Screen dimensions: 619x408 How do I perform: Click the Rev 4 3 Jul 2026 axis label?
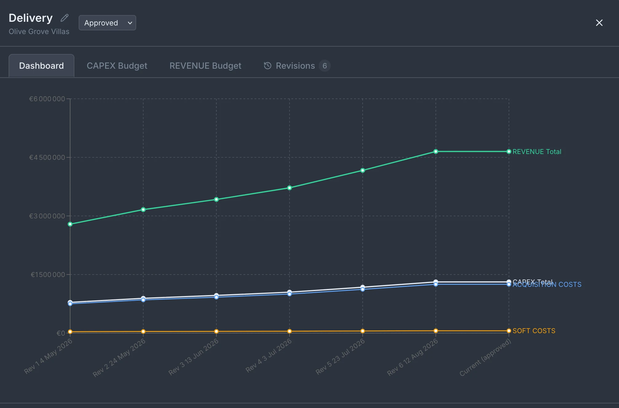point(269,356)
